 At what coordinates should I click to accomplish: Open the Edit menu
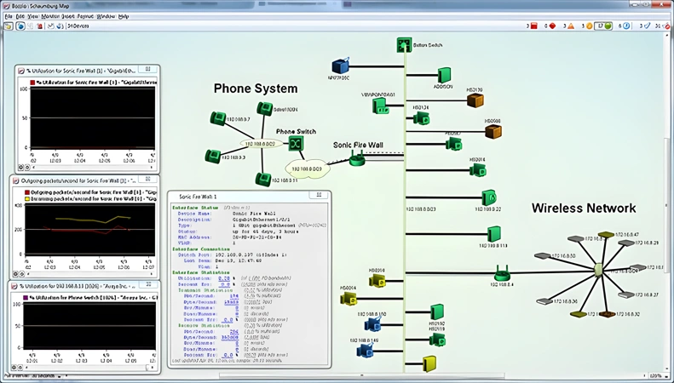tap(20, 16)
